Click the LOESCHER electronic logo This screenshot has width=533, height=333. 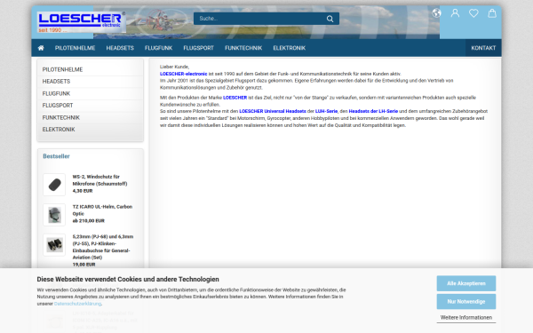(81, 22)
